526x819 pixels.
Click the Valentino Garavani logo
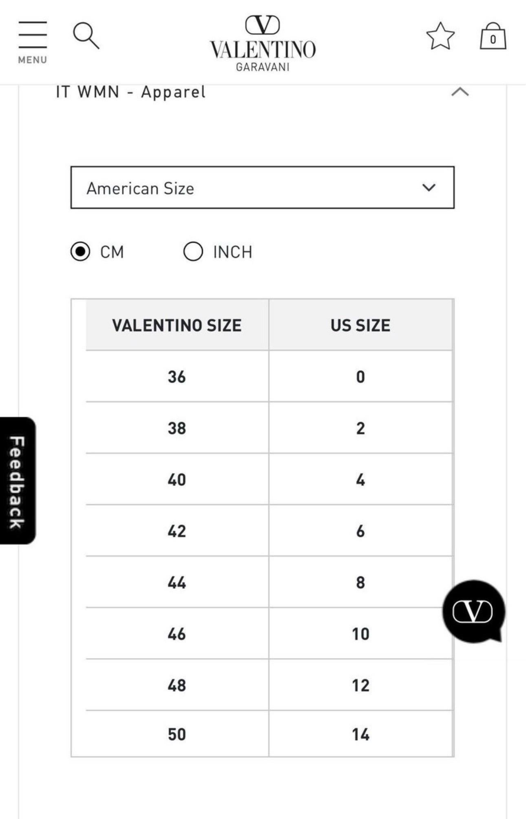(x=263, y=43)
